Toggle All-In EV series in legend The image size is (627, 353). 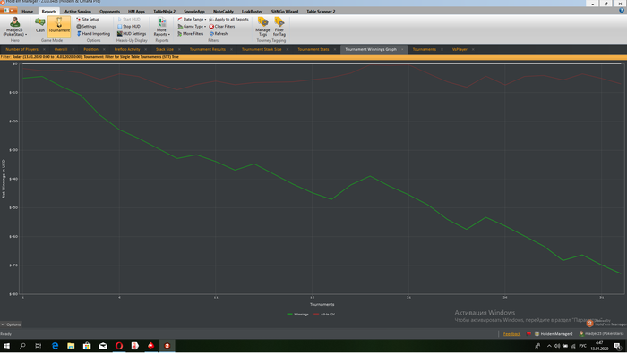tap(324, 315)
